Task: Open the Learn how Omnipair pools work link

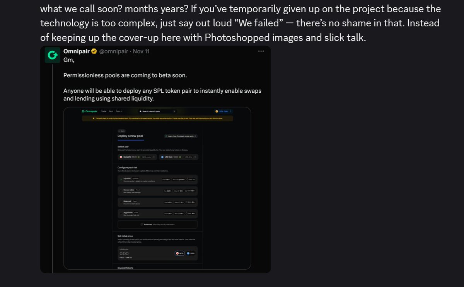Action: tap(180, 136)
